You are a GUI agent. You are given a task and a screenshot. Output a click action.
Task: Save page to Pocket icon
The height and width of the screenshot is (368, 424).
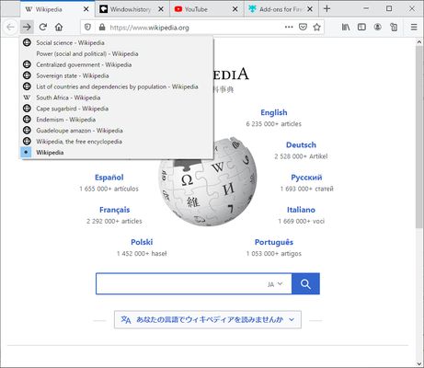click(303, 27)
